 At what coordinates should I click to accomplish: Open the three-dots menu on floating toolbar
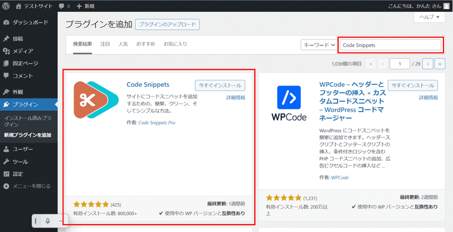61,221
